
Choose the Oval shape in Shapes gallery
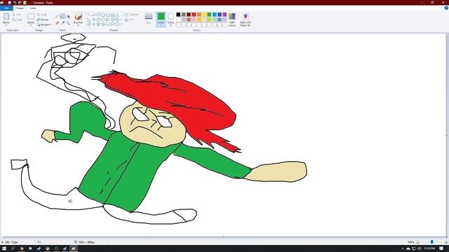[98, 15]
